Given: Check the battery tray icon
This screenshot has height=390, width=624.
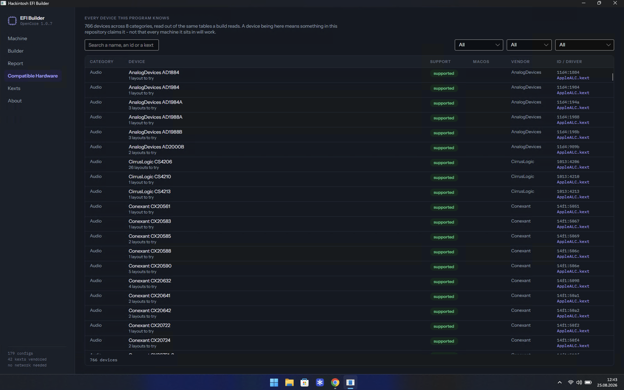Looking at the screenshot, I should [x=588, y=382].
